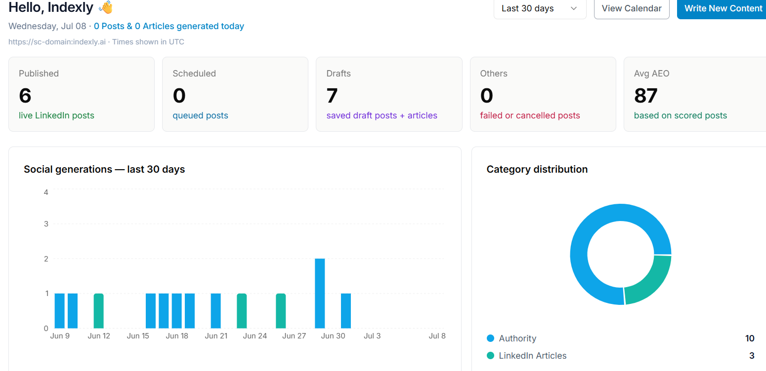Click the Published count 6

click(25, 95)
